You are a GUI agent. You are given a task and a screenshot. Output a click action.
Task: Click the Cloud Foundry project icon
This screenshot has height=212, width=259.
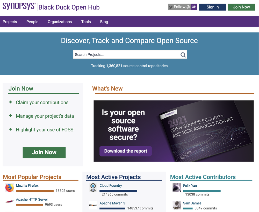[93, 188]
